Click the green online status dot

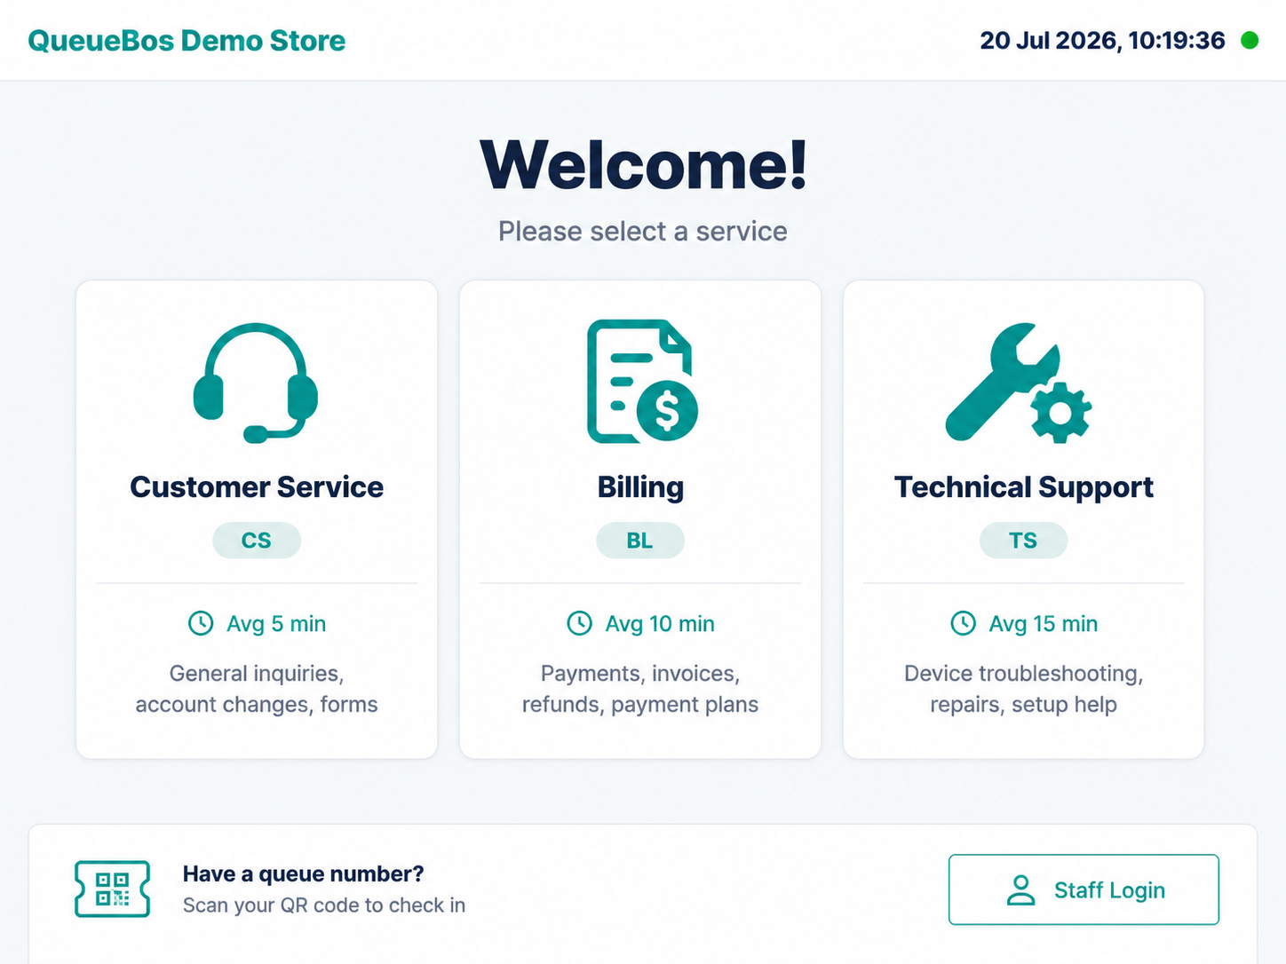point(1250,40)
